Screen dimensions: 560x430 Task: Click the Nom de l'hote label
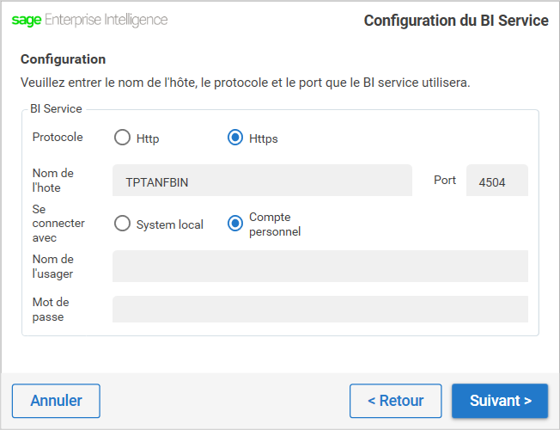(53, 181)
